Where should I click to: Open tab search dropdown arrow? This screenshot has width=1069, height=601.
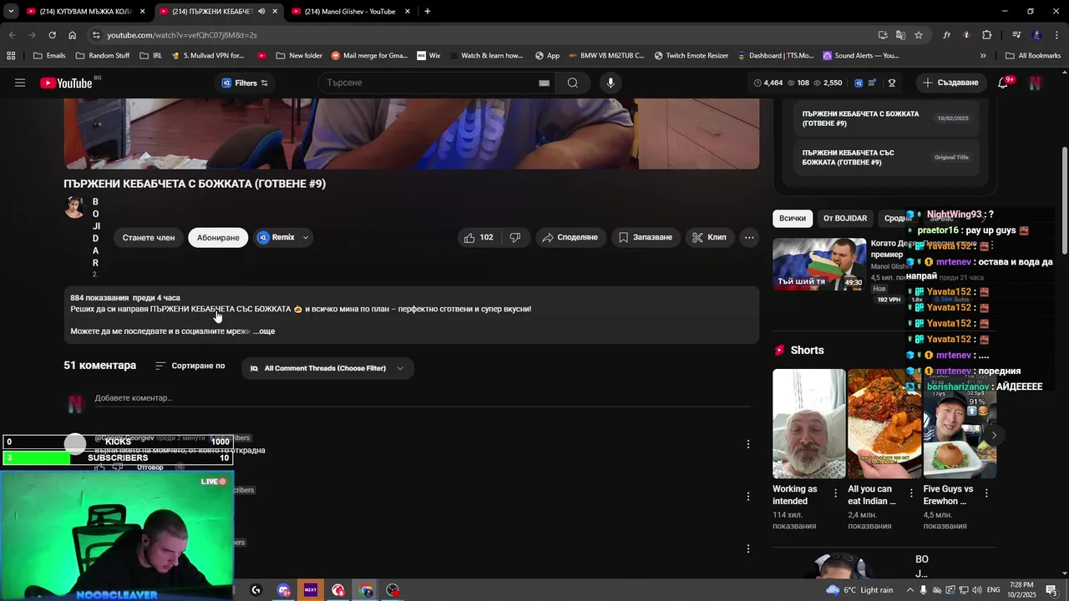coord(11,12)
